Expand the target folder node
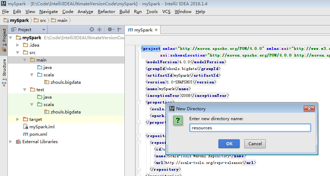Image resolution: width=330 pixels, height=176 pixels. [18, 119]
